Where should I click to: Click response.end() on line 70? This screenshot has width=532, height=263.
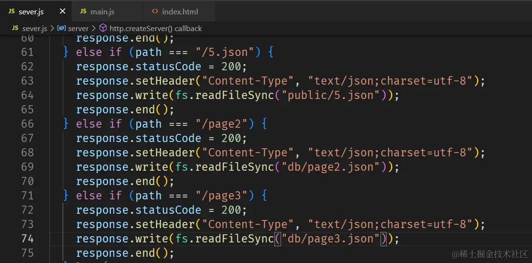coord(125,182)
